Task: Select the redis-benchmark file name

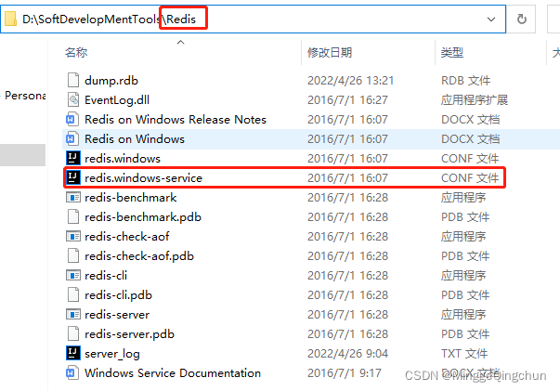Action: [131, 198]
